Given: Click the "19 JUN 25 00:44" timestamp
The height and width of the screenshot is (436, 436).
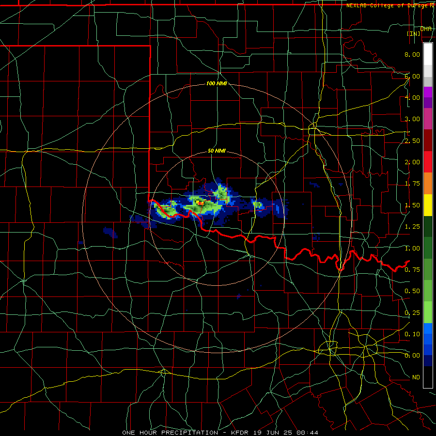Looking at the screenshot, I should pyautogui.click(x=286, y=433).
